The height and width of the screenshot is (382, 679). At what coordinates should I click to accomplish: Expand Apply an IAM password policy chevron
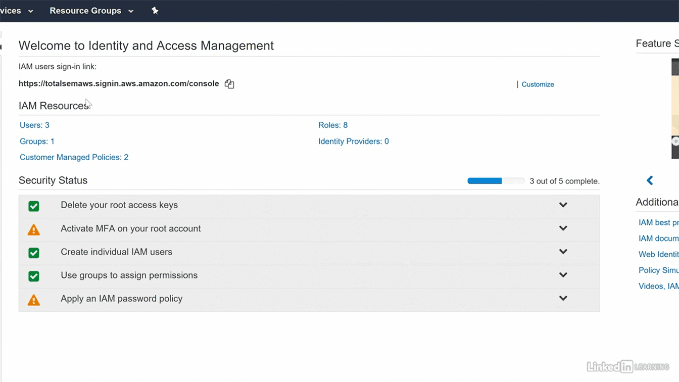coord(563,299)
